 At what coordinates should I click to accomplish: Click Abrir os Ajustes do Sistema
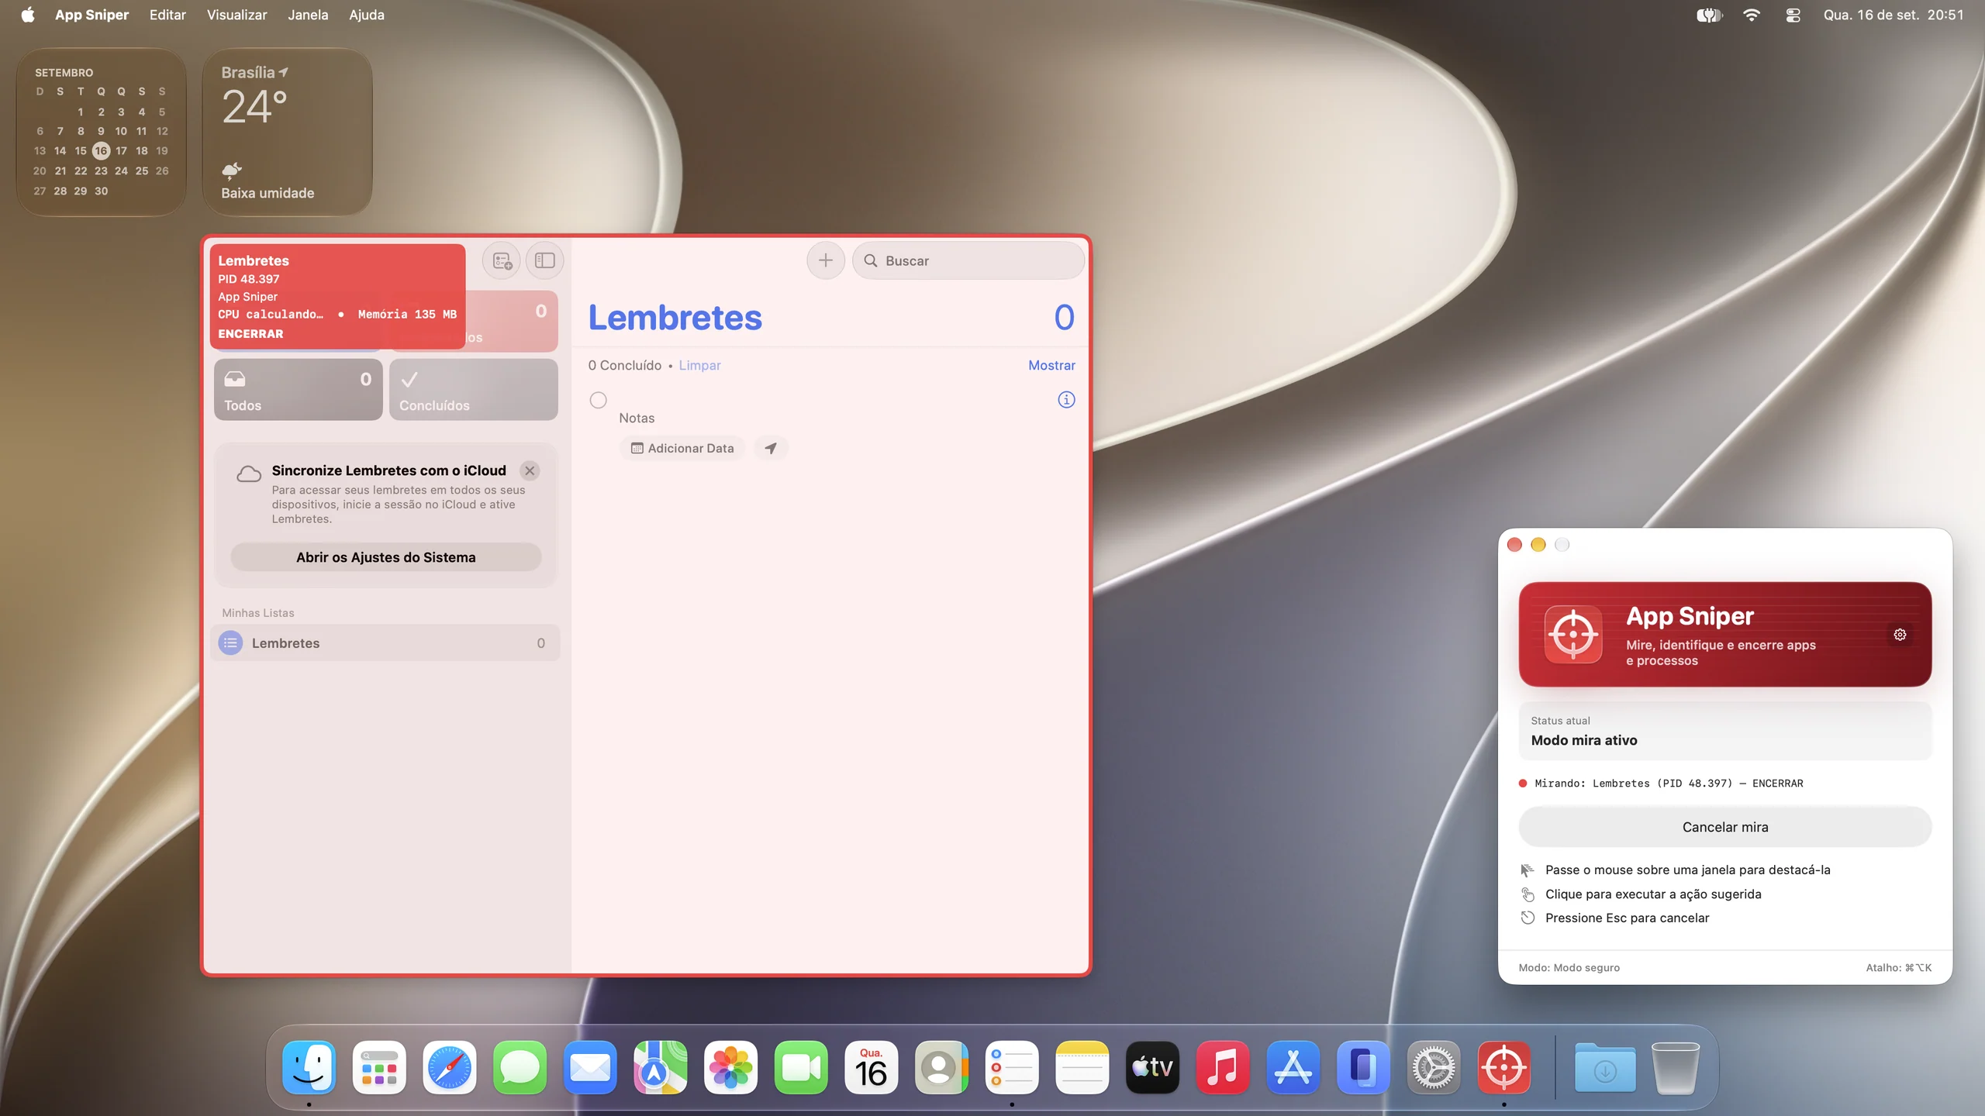point(385,557)
